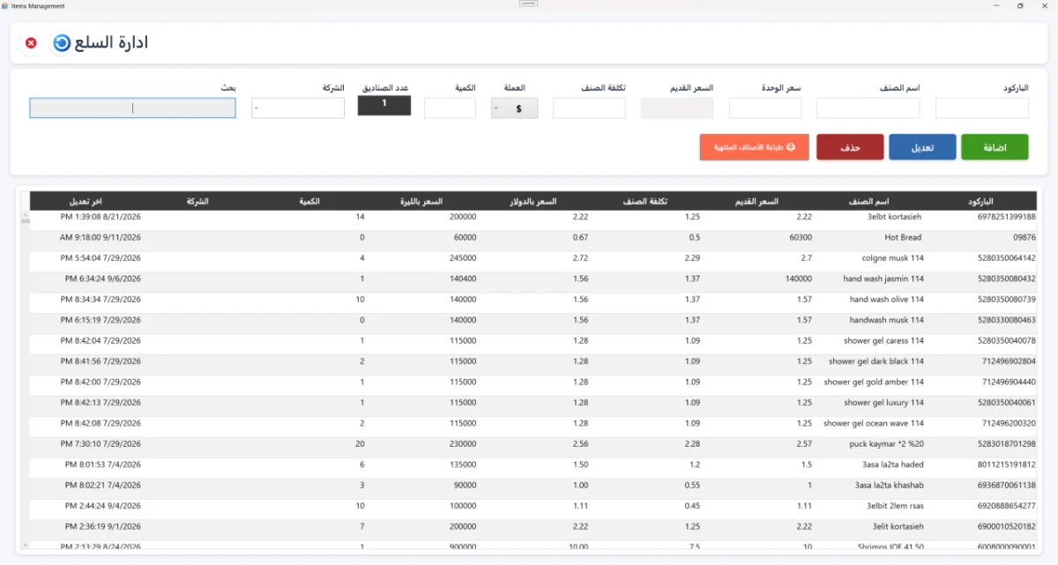Select the 'shower gel luxury 114' cell
The image size is (1058, 565).
coord(884,403)
